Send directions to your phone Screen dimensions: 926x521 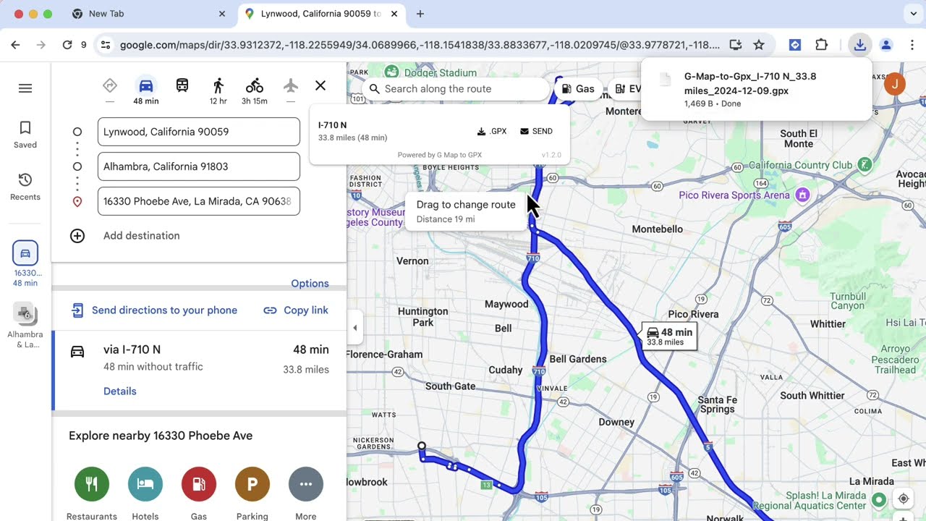(x=154, y=310)
